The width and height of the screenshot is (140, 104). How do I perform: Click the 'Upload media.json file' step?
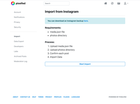61,46
